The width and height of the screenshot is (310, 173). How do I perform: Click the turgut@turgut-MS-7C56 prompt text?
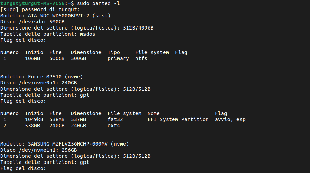point(32,3)
